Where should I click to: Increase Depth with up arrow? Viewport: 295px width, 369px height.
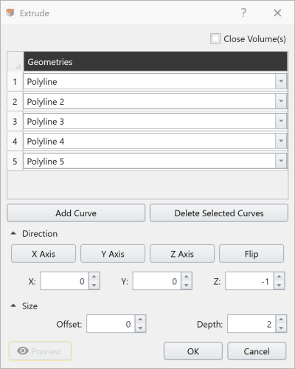click(281, 320)
